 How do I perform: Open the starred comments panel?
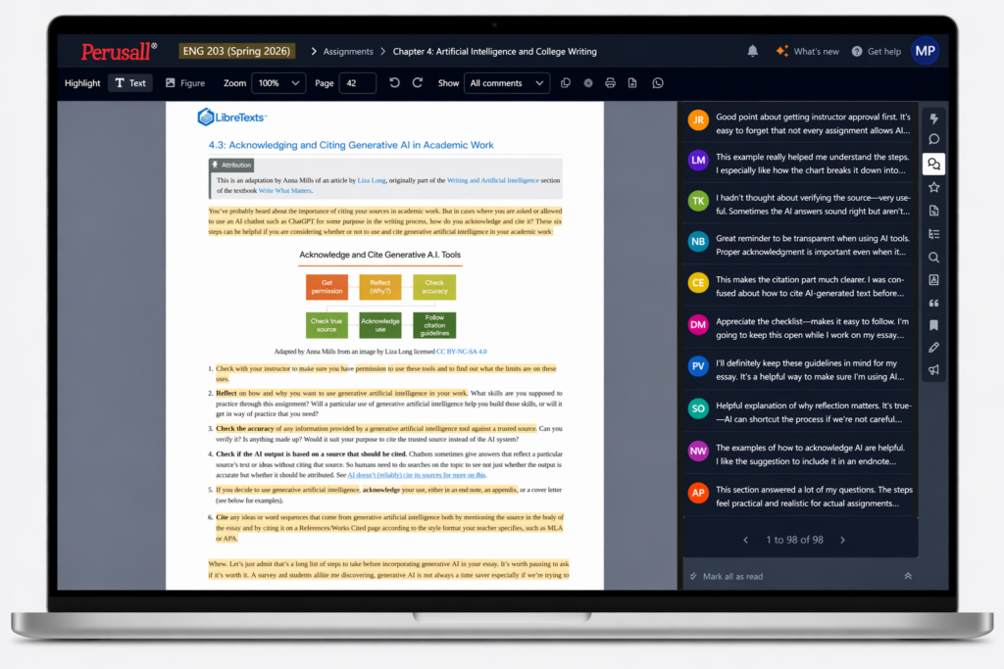point(933,186)
